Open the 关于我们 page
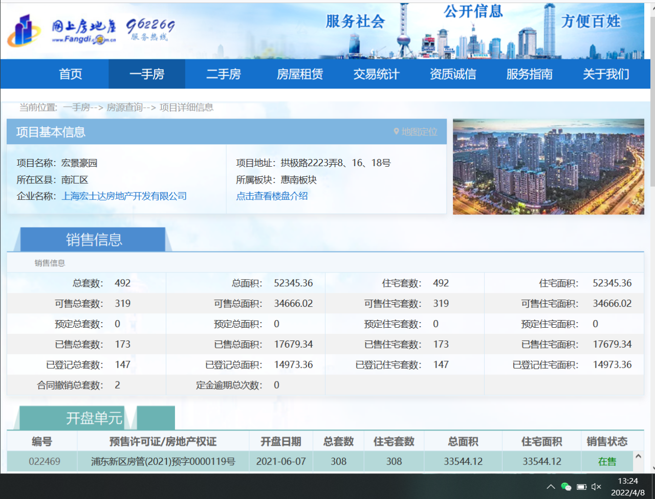Screen dimensions: 655x499 pyautogui.click(x=606, y=74)
